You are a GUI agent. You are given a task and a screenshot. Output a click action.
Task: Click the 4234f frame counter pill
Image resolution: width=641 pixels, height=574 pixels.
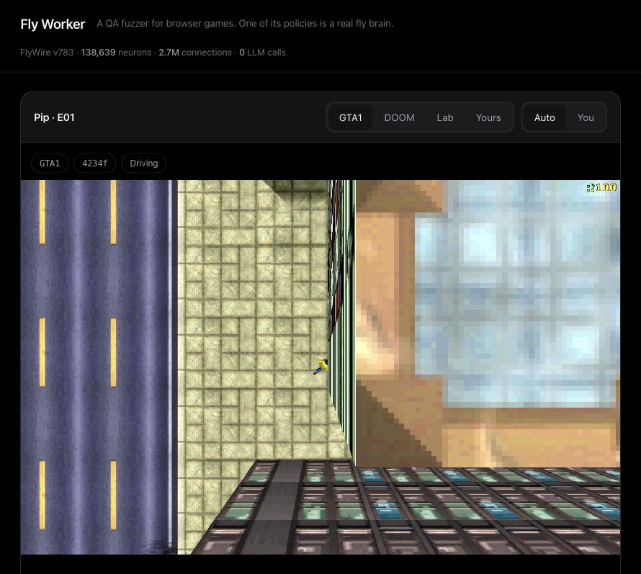[95, 163]
